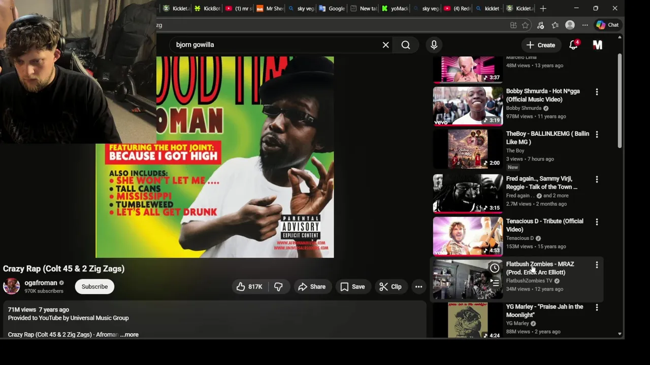Open options for Fred again.. video
Screen dimensions: 650x365
pyautogui.click(x=597, y=179)
